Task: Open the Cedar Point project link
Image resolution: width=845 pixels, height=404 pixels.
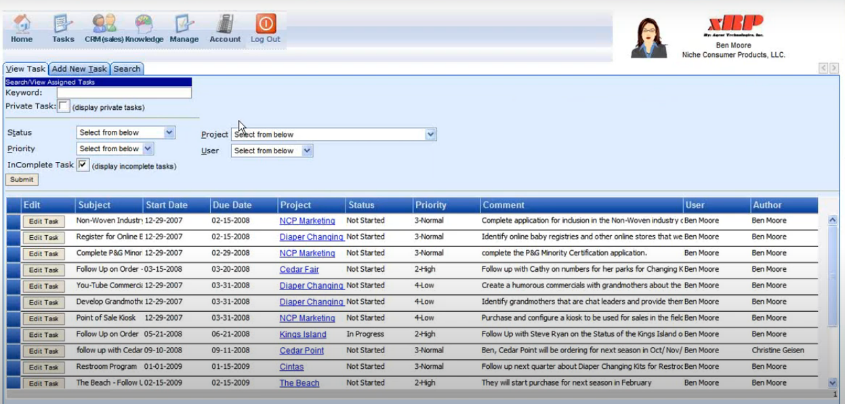Action: pyautogui.click(x=302, y=351)
